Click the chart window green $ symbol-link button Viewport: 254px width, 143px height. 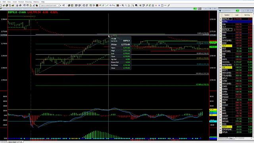point(195,9)
